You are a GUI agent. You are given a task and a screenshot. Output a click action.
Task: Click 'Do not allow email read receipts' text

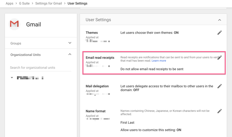(152, 69)
